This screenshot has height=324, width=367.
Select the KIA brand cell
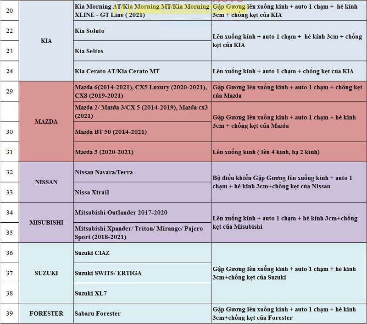[46, 41]
